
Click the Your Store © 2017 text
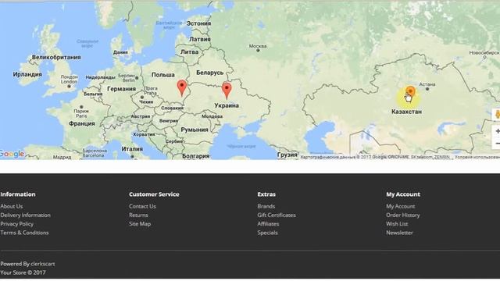click(x=23, y=272)
